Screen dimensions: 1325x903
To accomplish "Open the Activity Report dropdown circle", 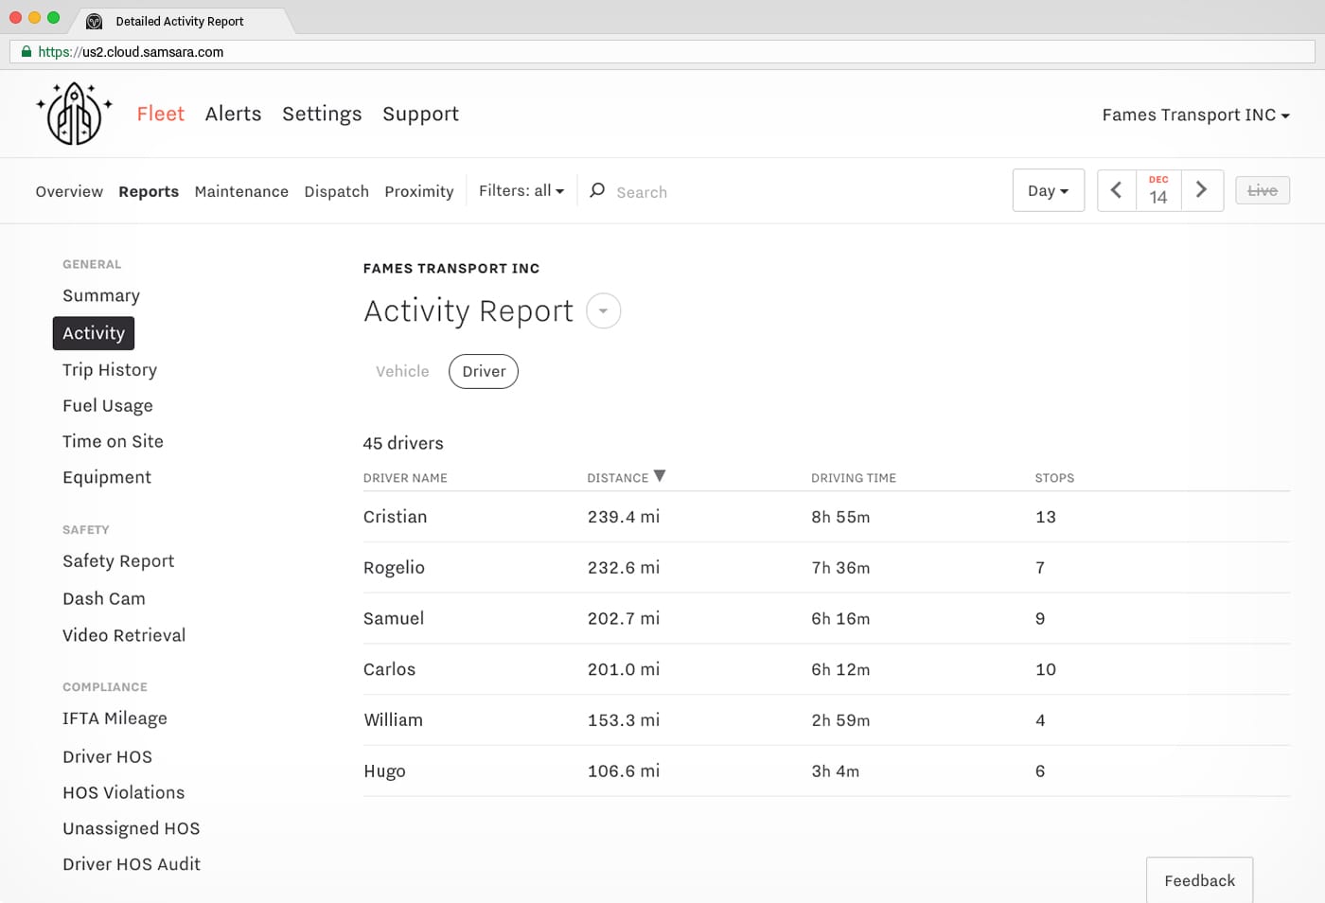I will (604, 310).
